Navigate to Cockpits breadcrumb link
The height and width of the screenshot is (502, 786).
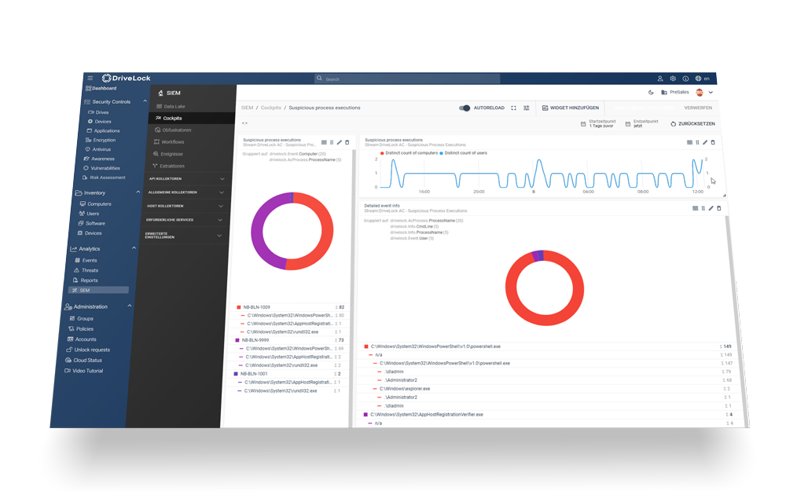270,108
